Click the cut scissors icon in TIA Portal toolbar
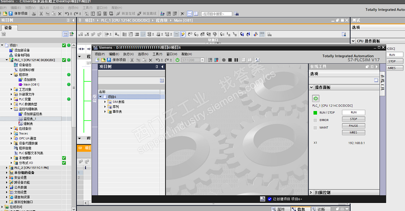Viewport: 405px width, 211px height. click(x=41, y=13)
